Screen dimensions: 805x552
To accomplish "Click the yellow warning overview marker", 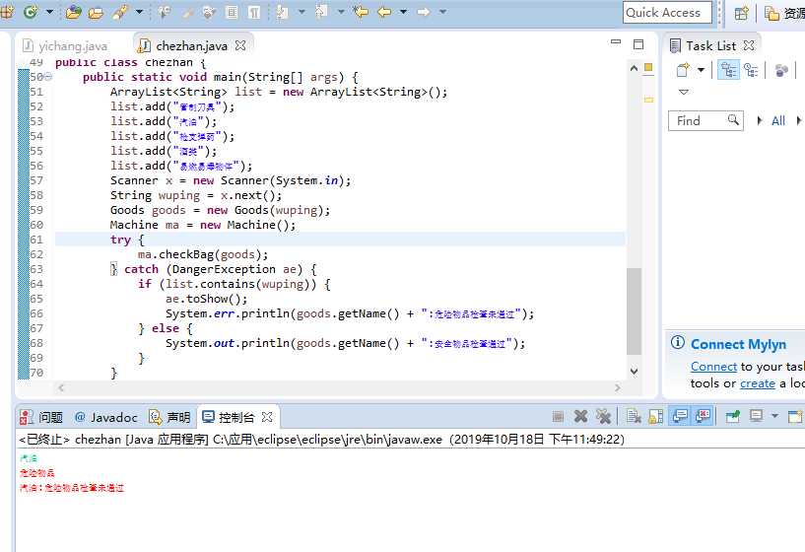I will (x=649, y=100).
